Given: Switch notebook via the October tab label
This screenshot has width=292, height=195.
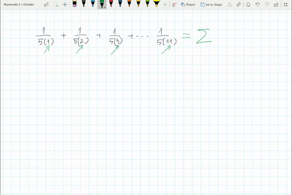Looking at the screenshot, I should [x=29, y=4].
